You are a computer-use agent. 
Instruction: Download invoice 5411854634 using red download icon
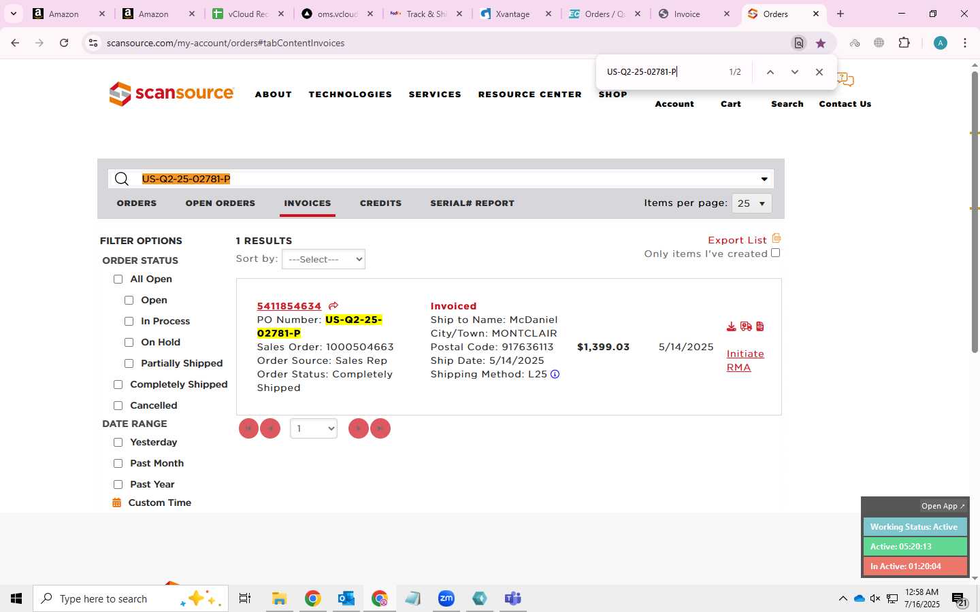point(732,327)
